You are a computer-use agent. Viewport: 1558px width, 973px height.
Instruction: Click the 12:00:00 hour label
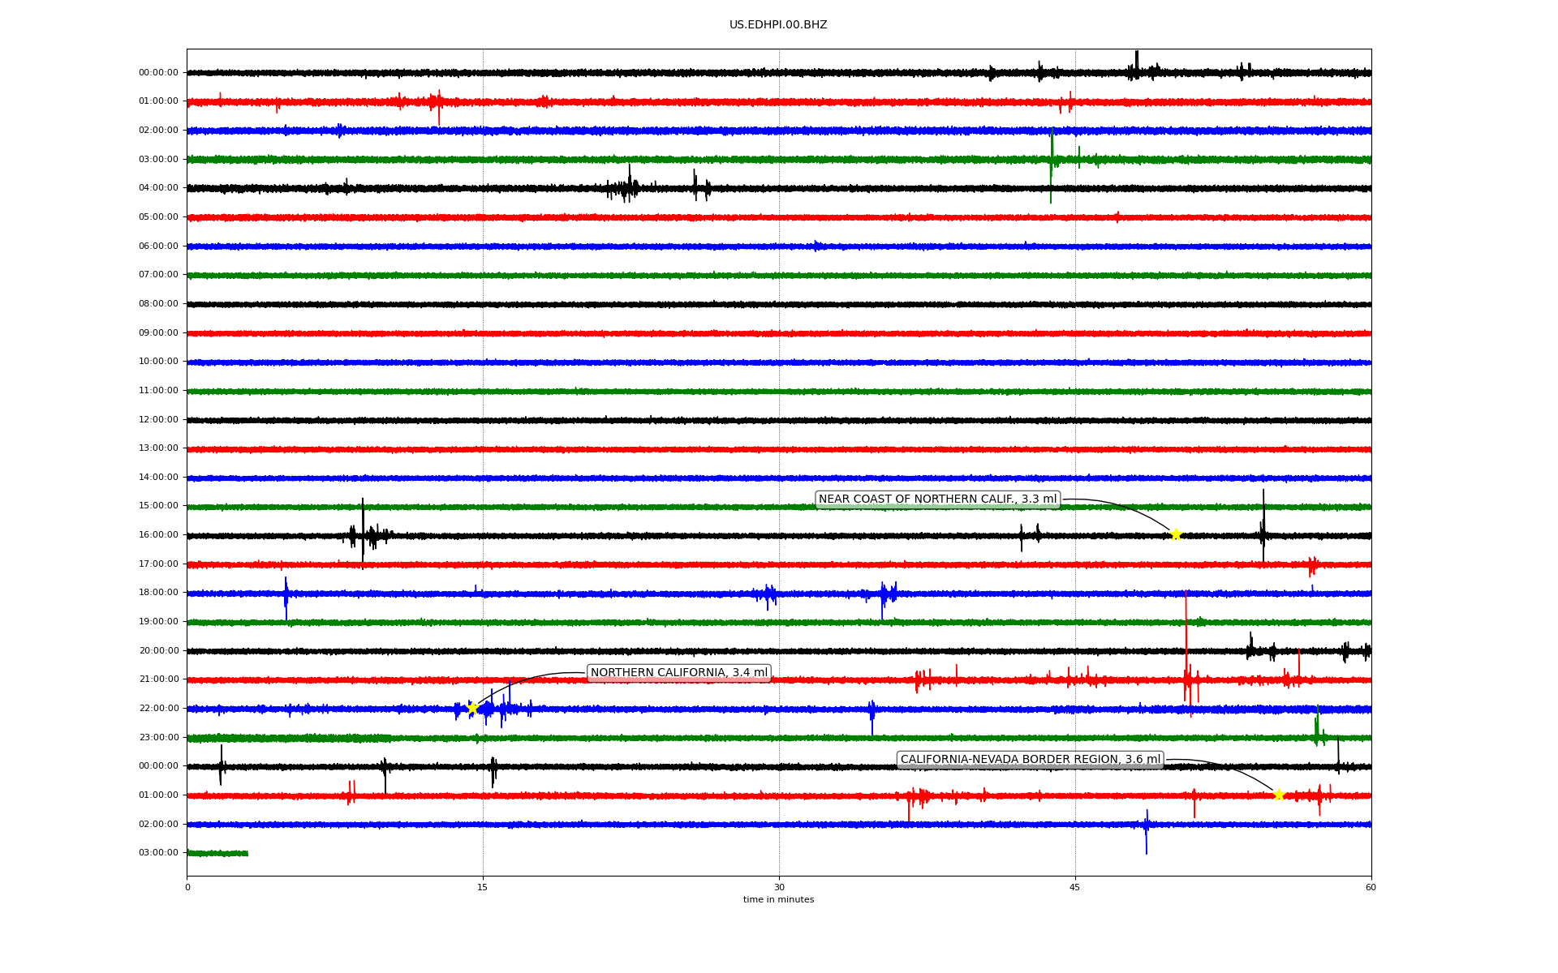(x=158, y=420)
